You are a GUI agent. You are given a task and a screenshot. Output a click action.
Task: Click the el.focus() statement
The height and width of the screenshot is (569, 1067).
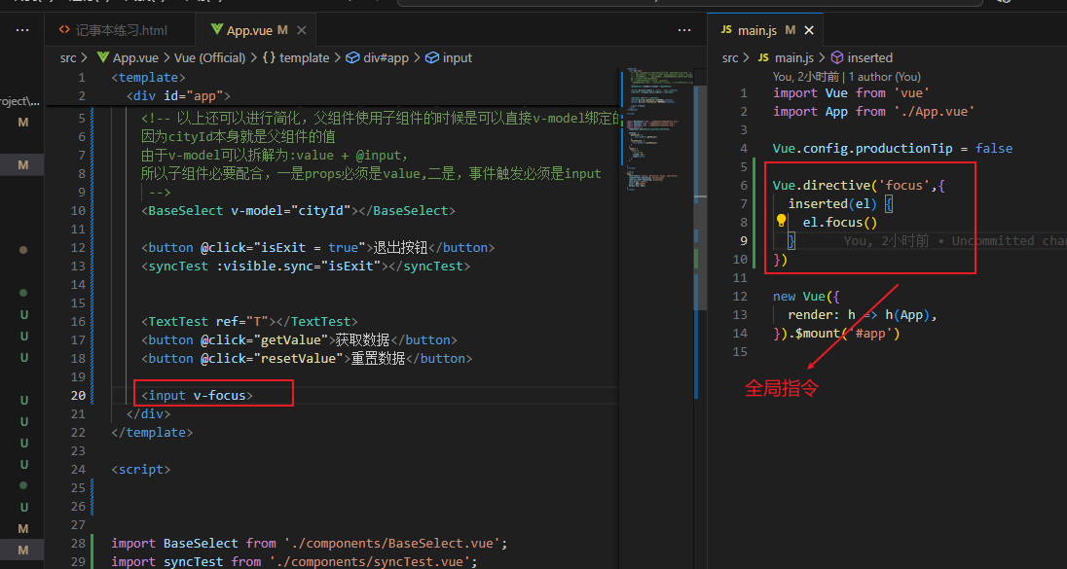coord(840,223)
